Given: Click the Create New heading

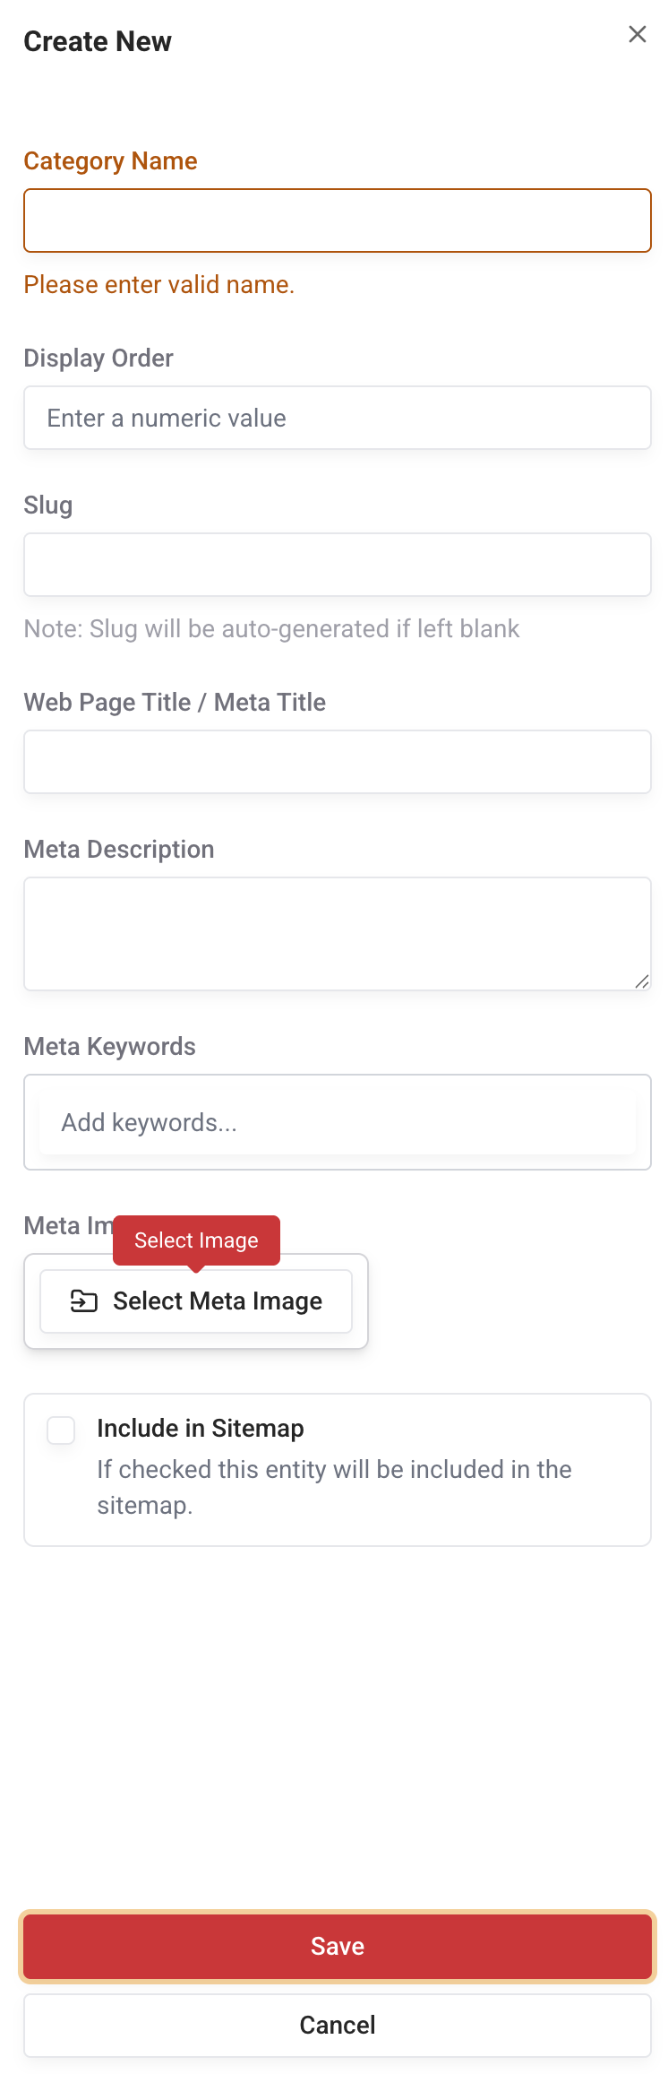Looking at the screenshot, I should click(98, 40).
